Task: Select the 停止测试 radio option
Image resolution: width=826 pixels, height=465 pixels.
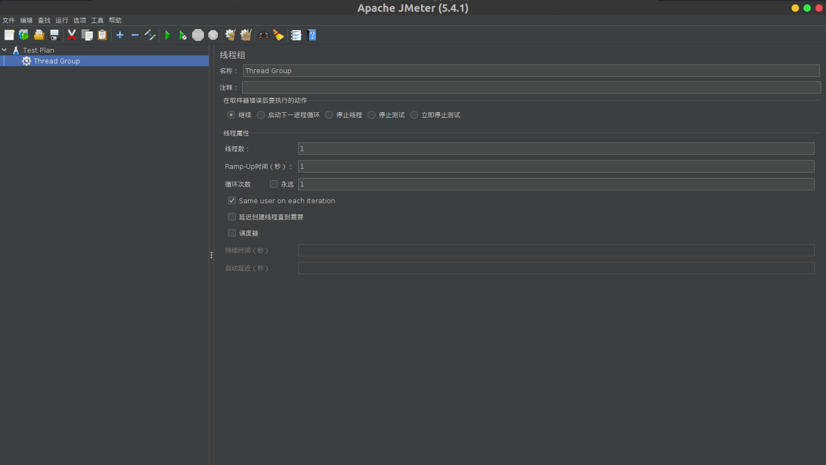Action: coord(371,115)
